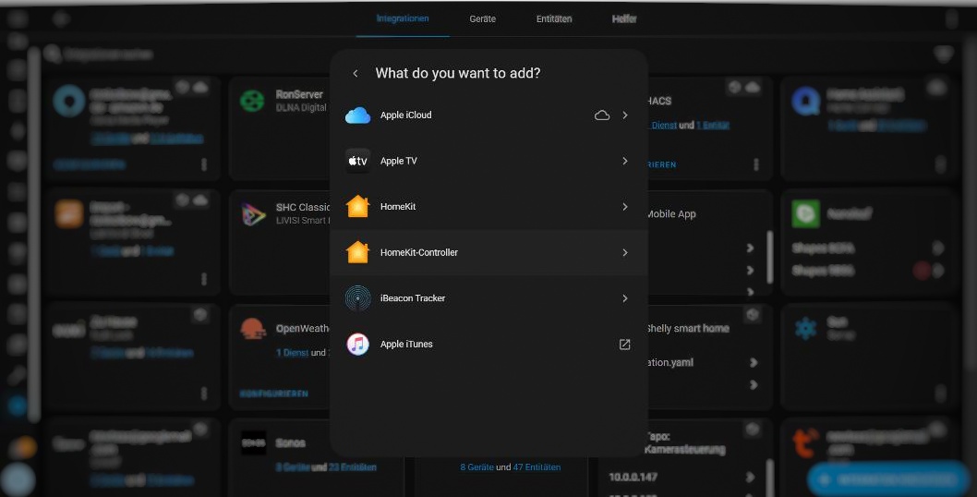This screenshot has width=977, height=497.
Task: Expand the HomeKit-Controller entry chevron
Action: (624, 252)
